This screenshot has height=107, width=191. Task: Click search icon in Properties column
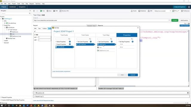tap(132, 39)
